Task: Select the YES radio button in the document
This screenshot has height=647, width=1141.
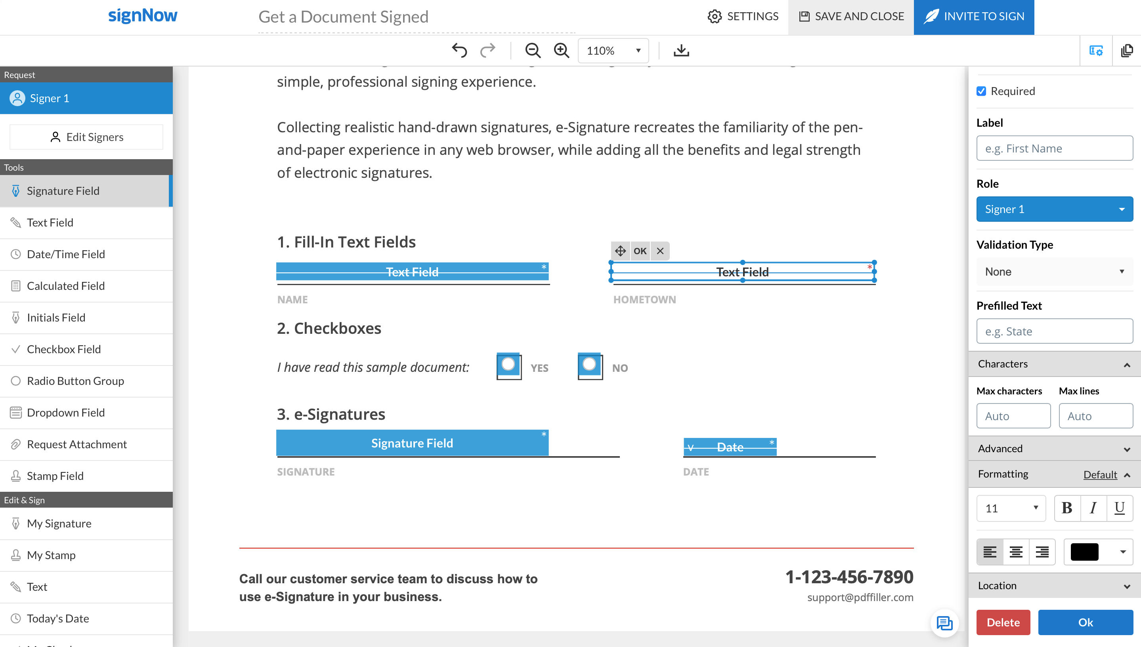Action: pos(508,365)
